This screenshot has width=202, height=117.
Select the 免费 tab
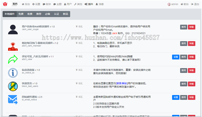click(x=21, y=14)
